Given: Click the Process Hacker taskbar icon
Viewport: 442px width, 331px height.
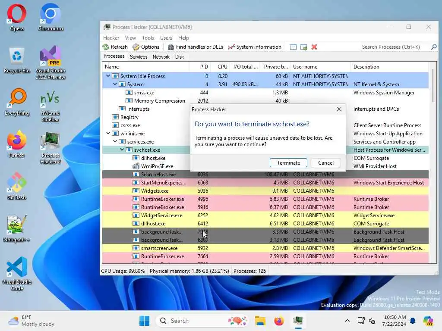Looking at the screenshot, I should [298, 321].
